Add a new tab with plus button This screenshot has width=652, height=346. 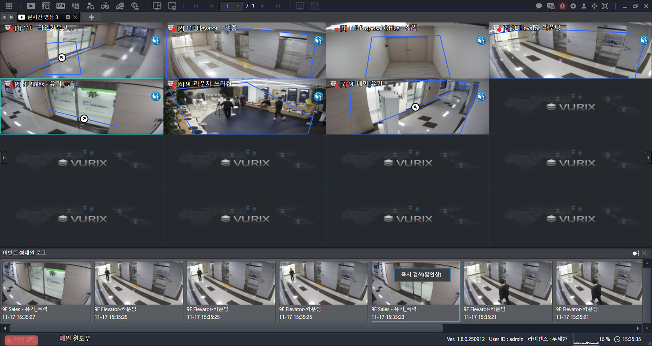tap(92, 17)
